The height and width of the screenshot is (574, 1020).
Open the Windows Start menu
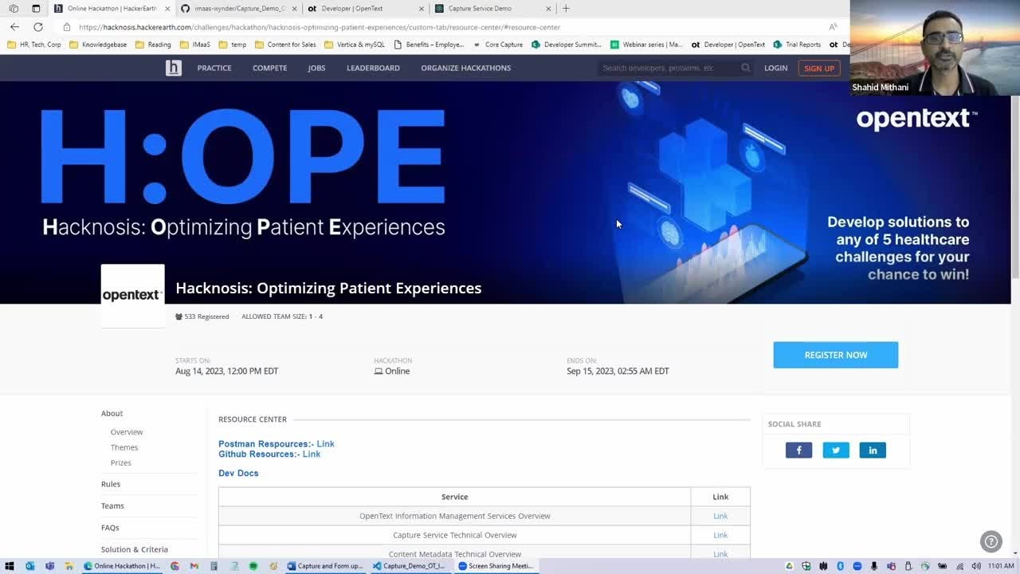(x=10, y=566)
